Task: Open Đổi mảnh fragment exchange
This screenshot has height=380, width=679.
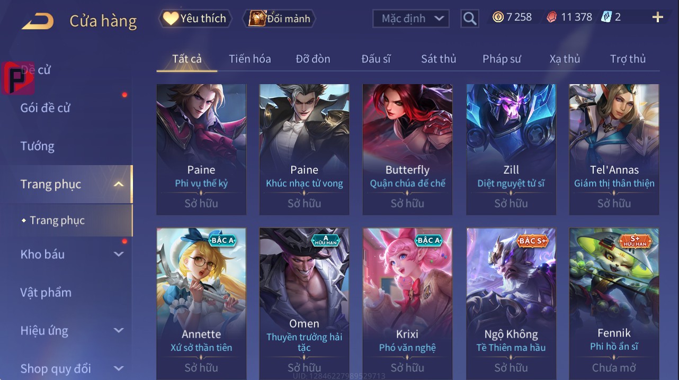Action: pos(279,19)
